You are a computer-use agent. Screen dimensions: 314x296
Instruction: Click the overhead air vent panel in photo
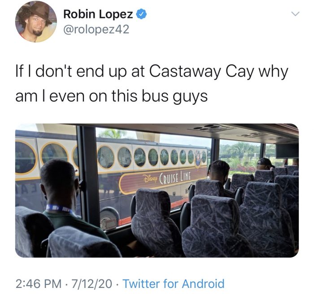pyautogui.click(x=211, y=128)
